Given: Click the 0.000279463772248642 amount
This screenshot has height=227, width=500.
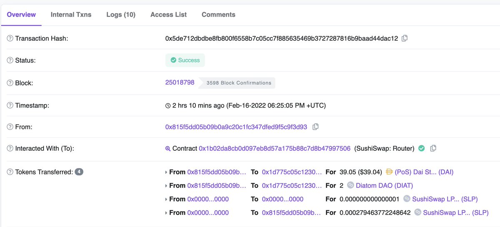Looking at the screenshot, I should [x=375, y=212].
